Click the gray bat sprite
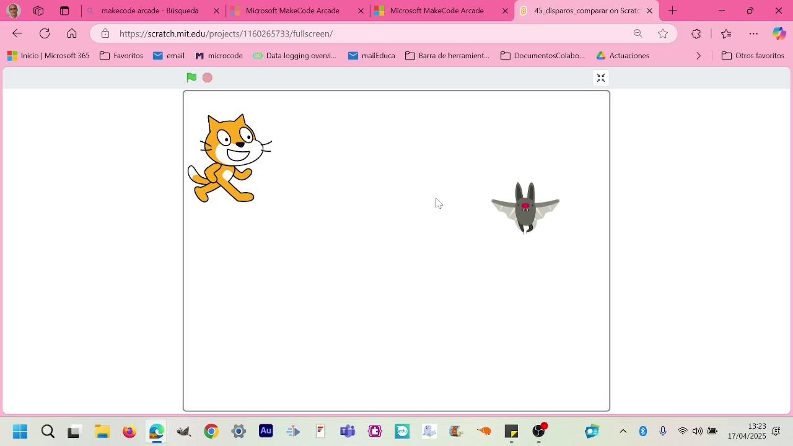The width and height of the screenshot is (793, 446). pyautogui.click(x=525, y=208)
